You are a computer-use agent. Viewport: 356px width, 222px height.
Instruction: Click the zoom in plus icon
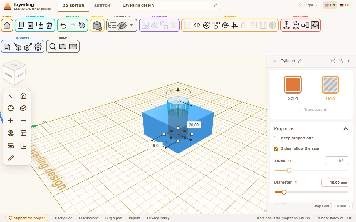(11, 121)
